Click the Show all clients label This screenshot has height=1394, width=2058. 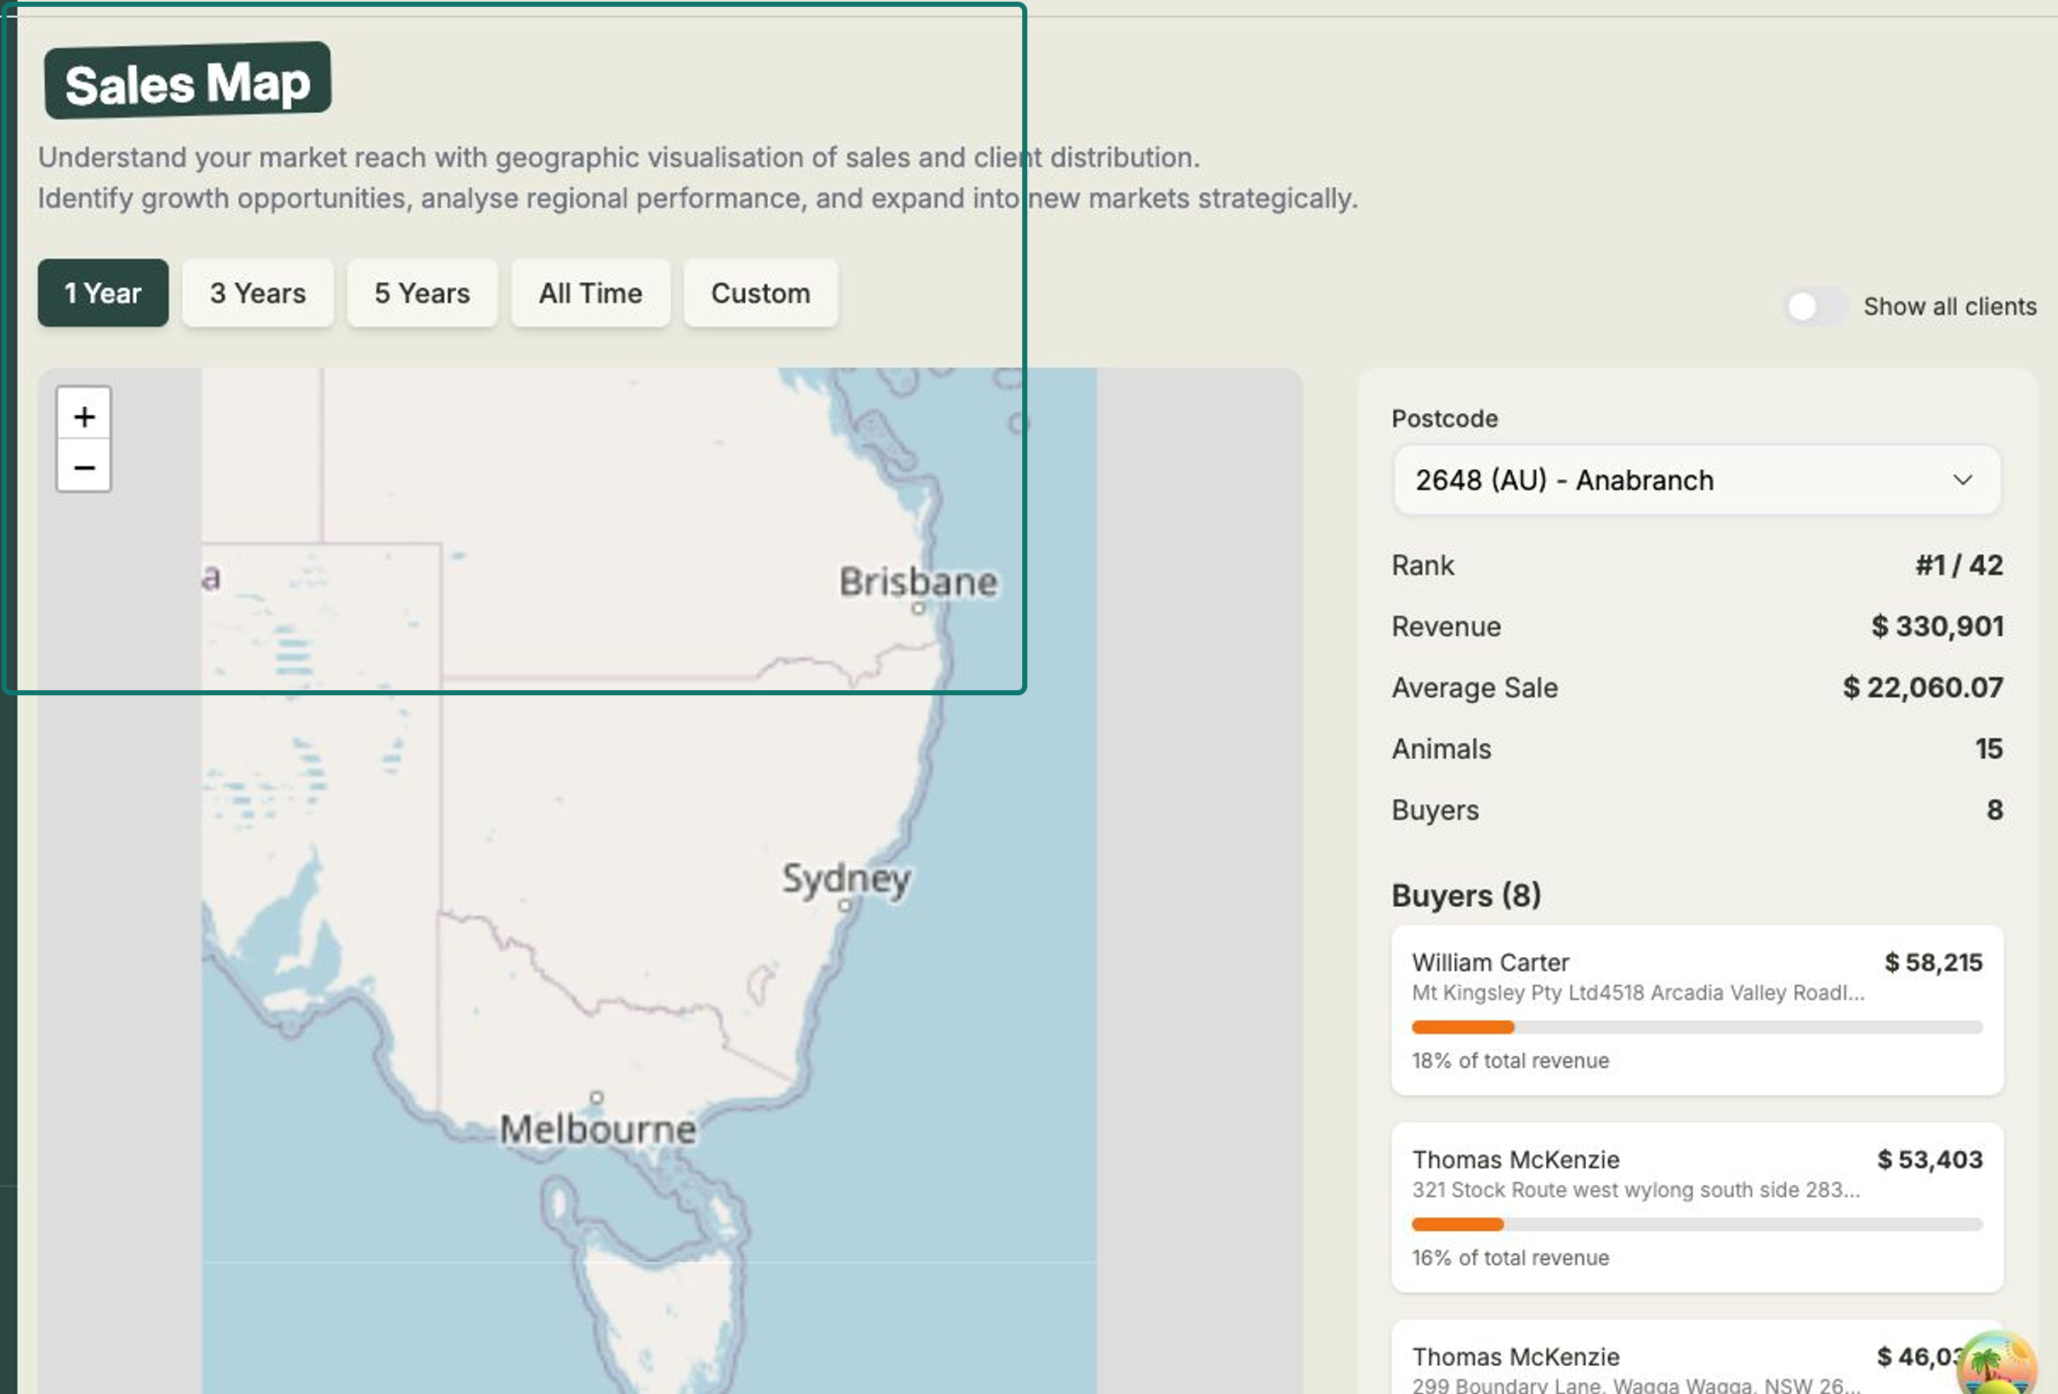pos(1950,306)
